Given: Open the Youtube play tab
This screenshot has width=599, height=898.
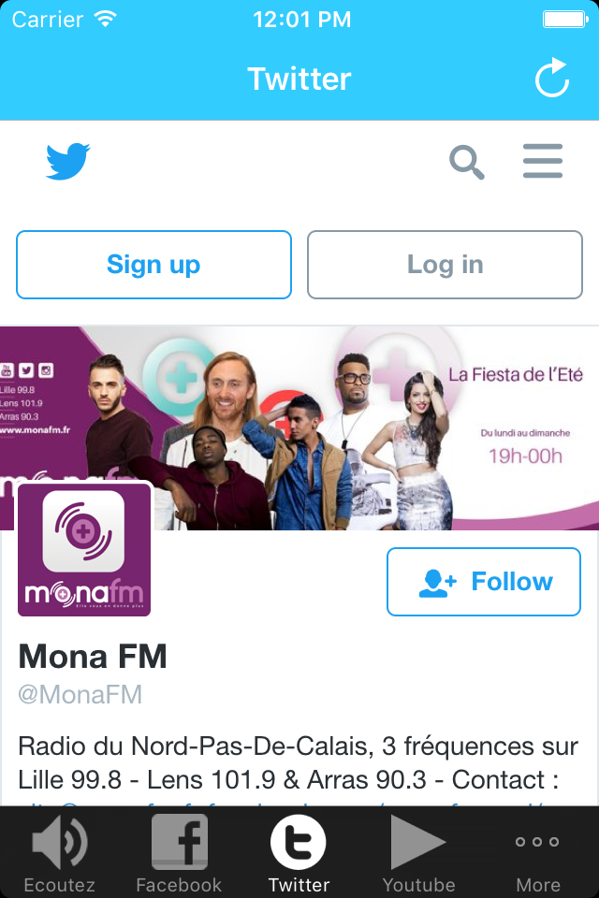Looking at the screenshot, I should [418, 853].
